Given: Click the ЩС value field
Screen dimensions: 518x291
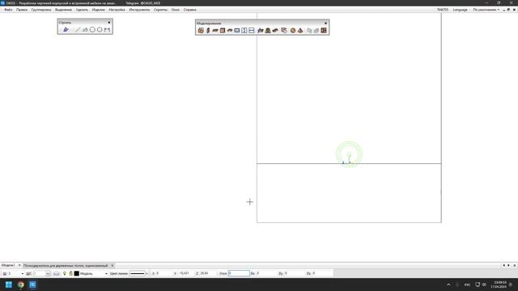Looking at the screenshot, I should point(40,273).
